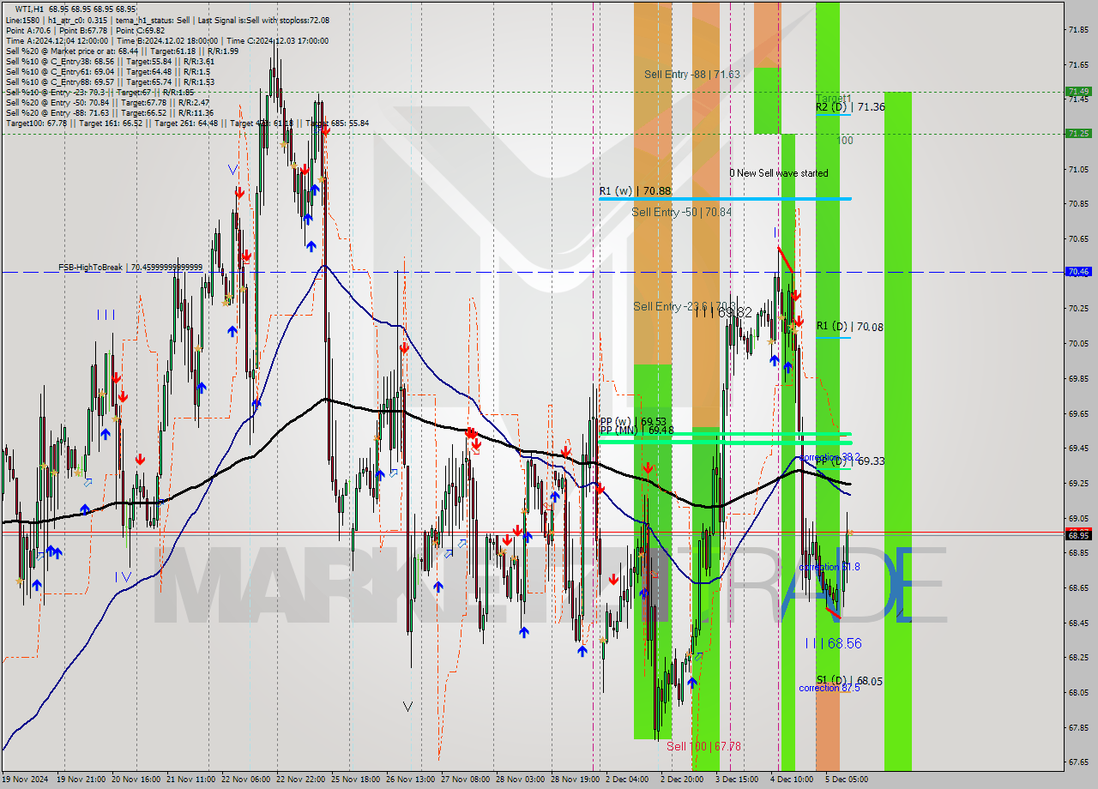Select the 'Sell Entry -50 | 70.84' label
This screenshot has width=1098, height=789.
681,212
